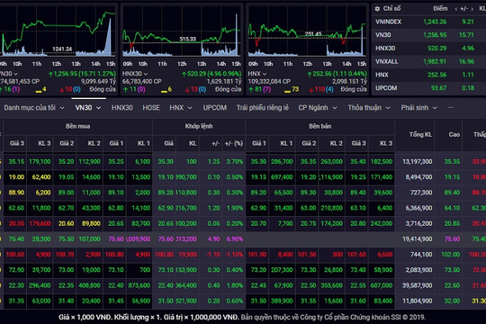
Task: Click ask volume 286,700 in first row
Action: pyautogui.click(x=282, y=161)
